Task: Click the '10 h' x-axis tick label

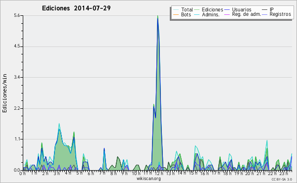Action: (136, 174)
